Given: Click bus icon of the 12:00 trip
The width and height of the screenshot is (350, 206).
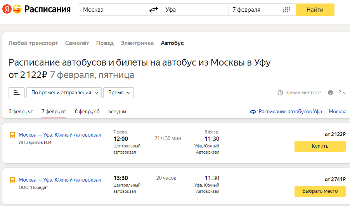Looking at the screenshot, I should tap(12, 135).
